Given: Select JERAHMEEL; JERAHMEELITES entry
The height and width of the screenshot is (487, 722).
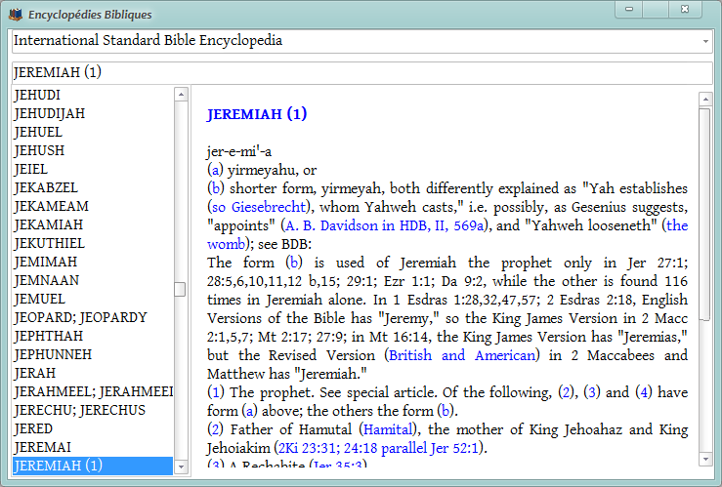Looking at the screenshot, I should (93, 391).
